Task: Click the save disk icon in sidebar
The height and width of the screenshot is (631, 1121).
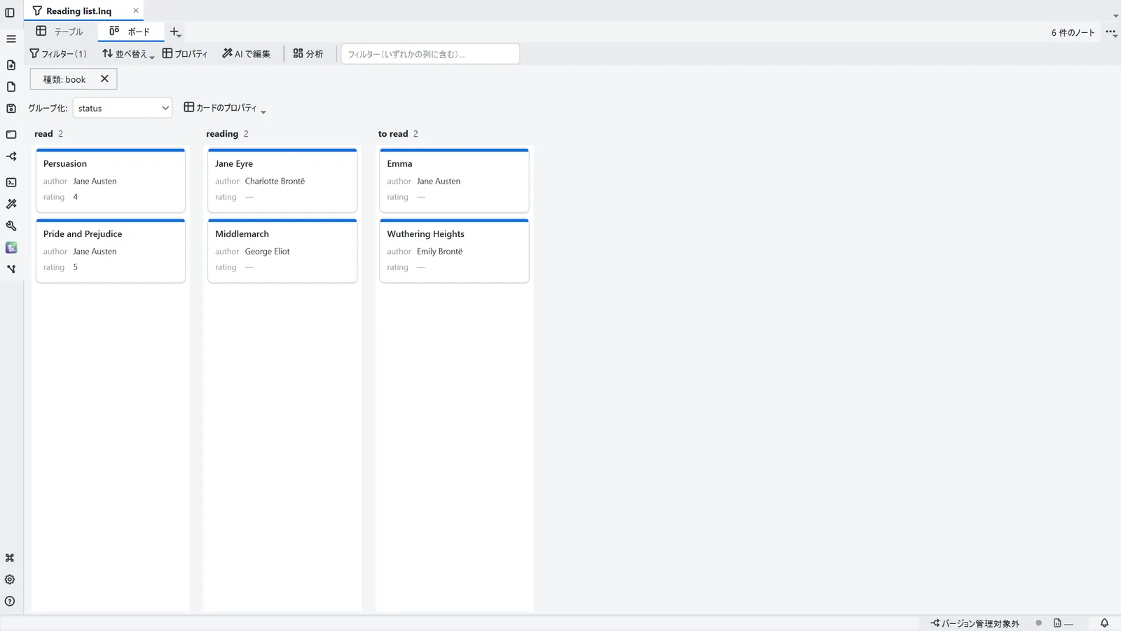Action: (11, 109)
